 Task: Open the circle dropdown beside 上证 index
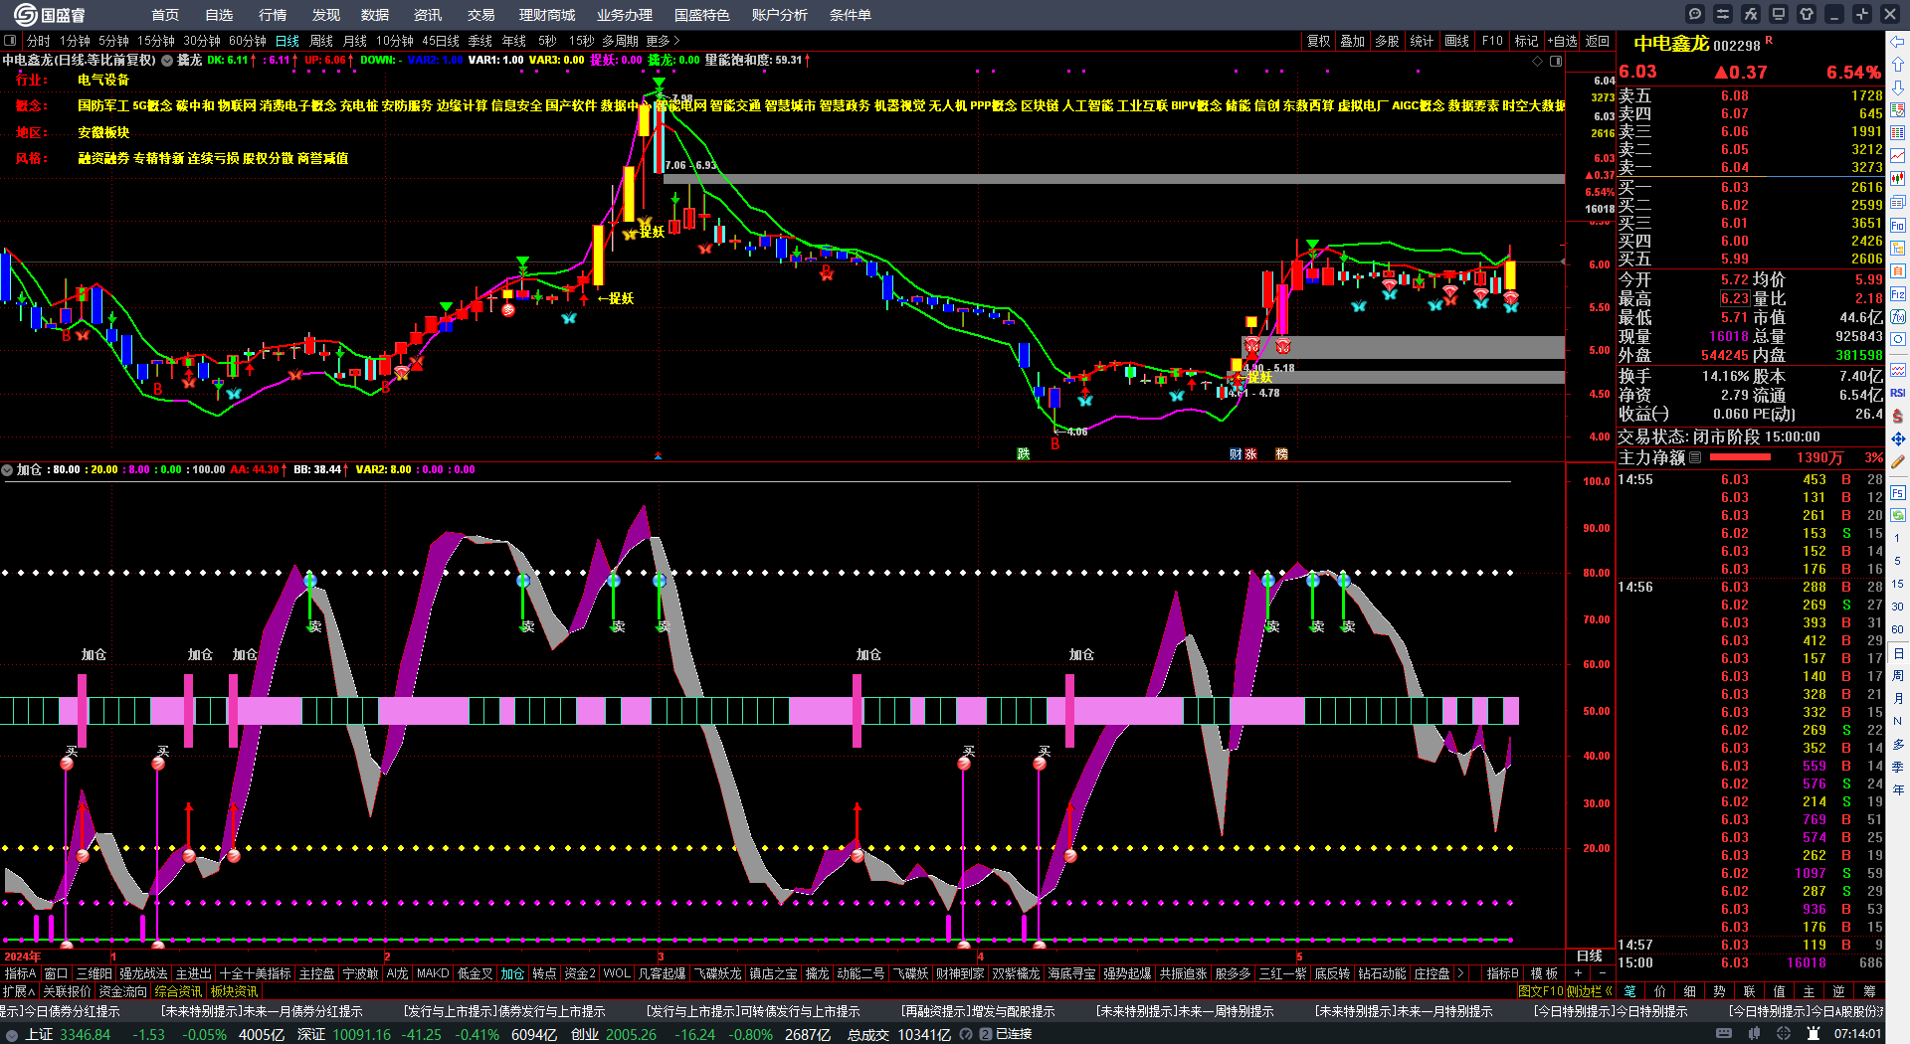pos(12,1034)
